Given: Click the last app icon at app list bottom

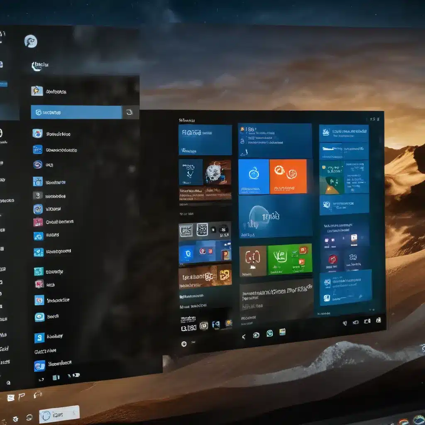Looking at the screenshot, I should [x=39, y=366].
